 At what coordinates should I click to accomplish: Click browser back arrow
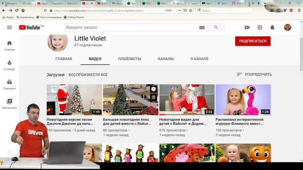pos(4,10)
